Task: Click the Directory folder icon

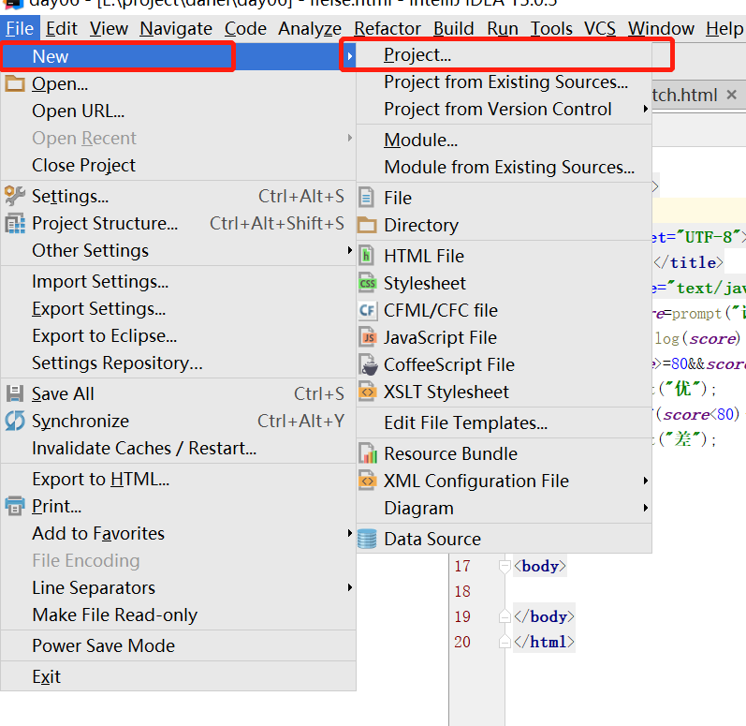Action: [367, 225]
